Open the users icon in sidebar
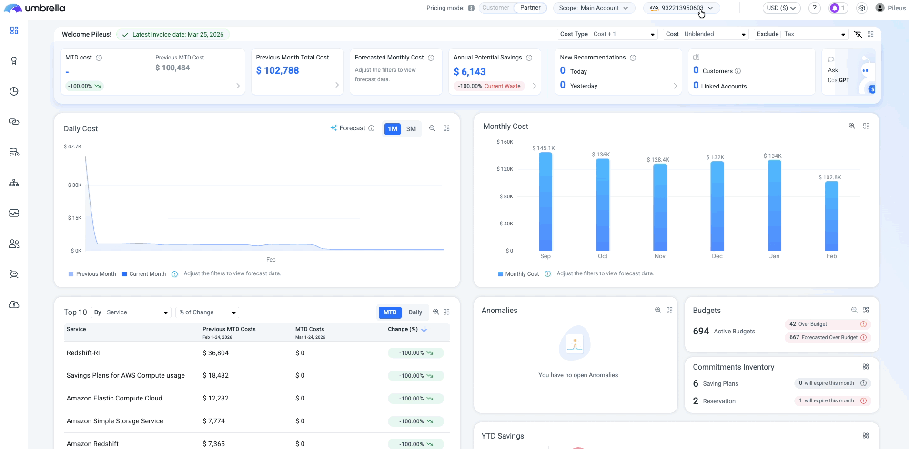The image size is (909, 449). [x=14, y=244]
